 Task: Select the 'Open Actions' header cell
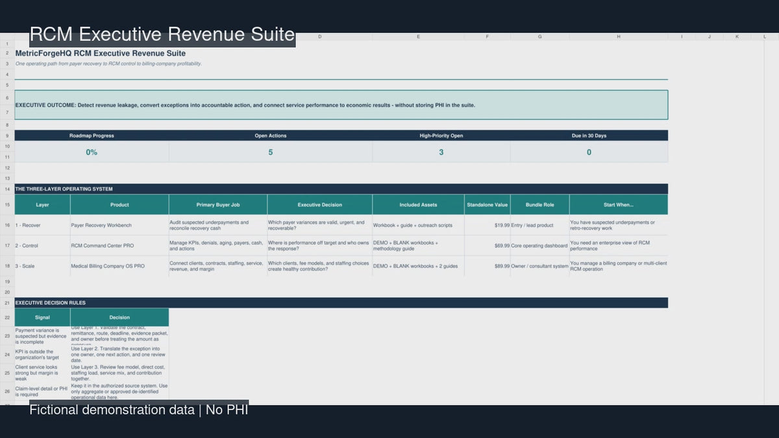point(271,136)
